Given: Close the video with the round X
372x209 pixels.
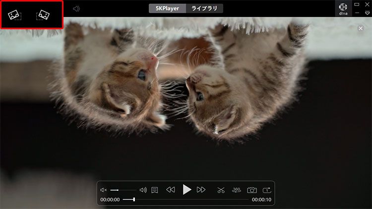Looking at the screenshot, I should pyautogui.click(x=361, y=28).
